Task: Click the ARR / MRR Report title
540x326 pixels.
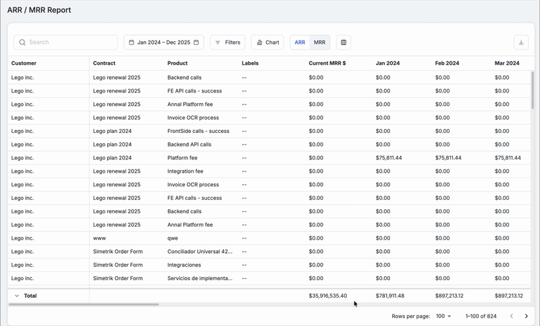Action: pos(39,10)
